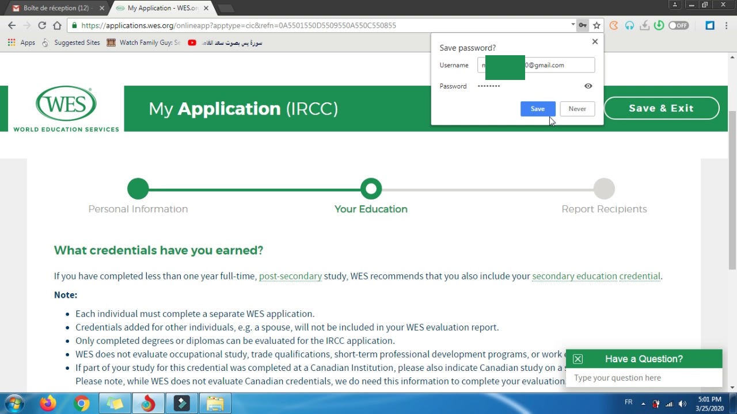Go back with the browser back arrow
Image resolution: width=737 pixels, height=414 pixels.
tap(12, 25)
